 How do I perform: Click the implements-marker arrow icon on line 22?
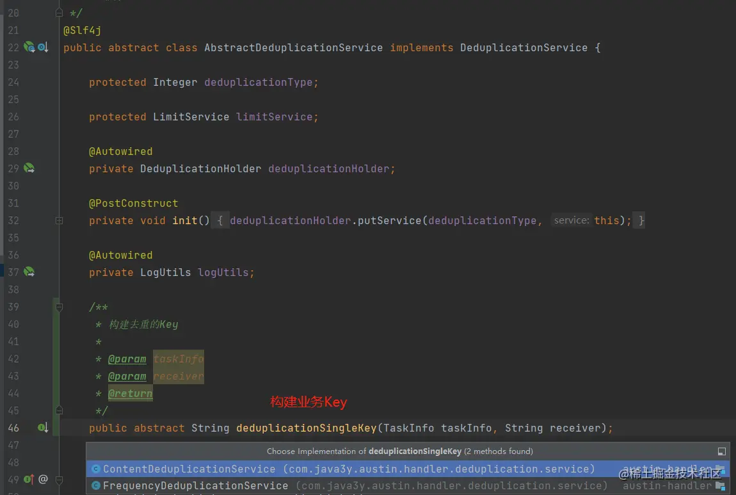pos(43,47)
